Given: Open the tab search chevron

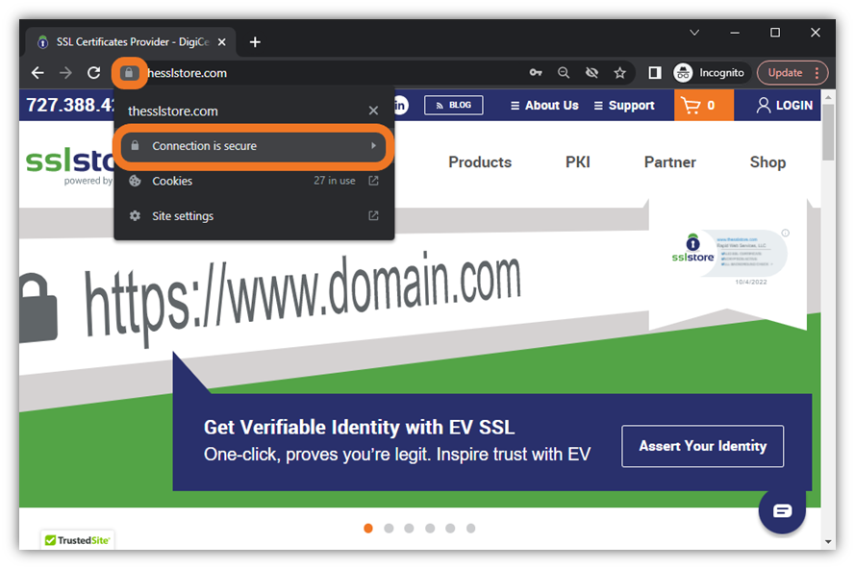Looking at the screenshot, I should pos(694,33).
